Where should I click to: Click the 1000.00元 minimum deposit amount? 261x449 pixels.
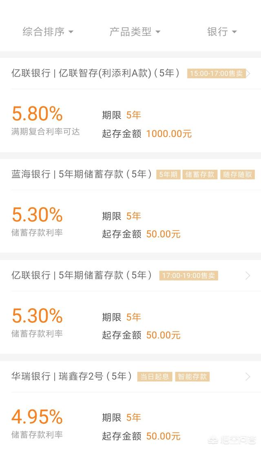[169, 134]
